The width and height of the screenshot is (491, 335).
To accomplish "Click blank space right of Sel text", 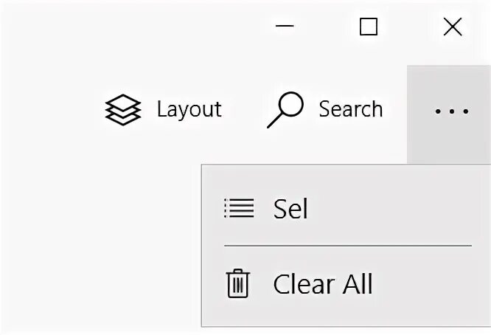I will [398, 209].
